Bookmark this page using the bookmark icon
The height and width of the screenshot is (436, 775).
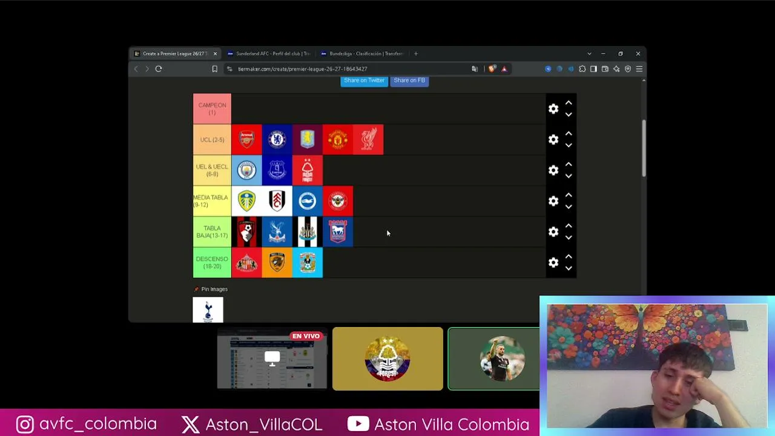pyautogui.click(x=214, y=69)
